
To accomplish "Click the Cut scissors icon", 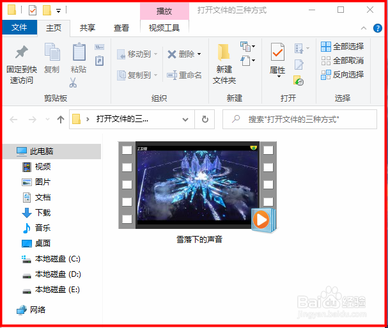I will 73,82.
